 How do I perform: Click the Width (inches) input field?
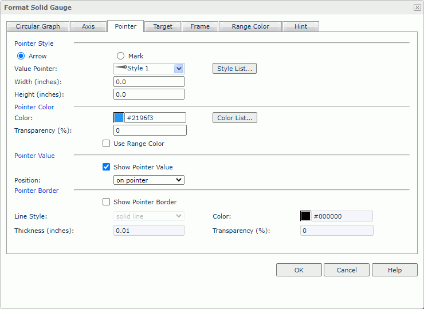149,82
